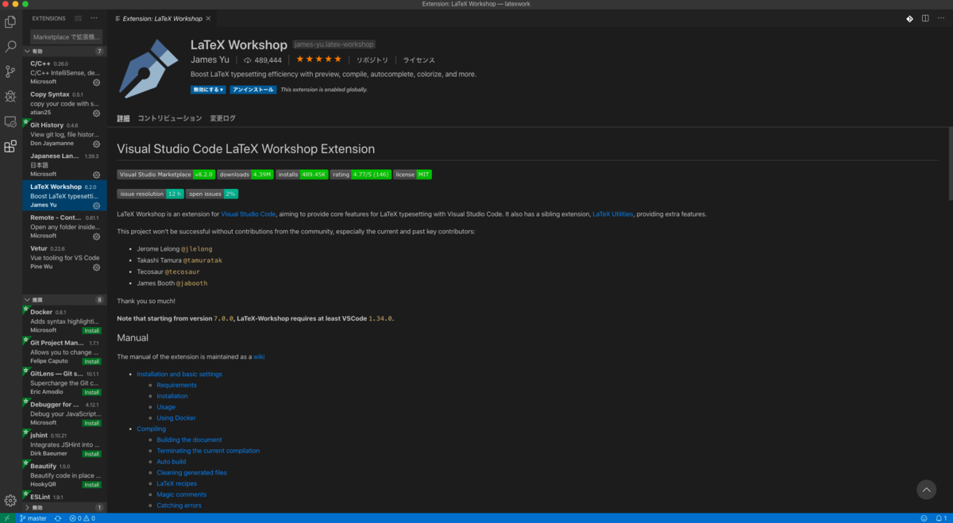
Task: Click the master branch in status bar
Action: pyautogui.click(x=33, y=518)
